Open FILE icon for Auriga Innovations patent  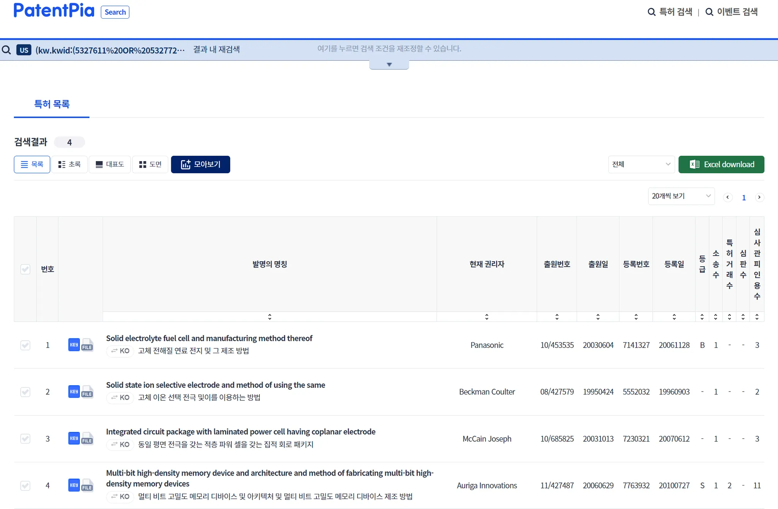87,485
